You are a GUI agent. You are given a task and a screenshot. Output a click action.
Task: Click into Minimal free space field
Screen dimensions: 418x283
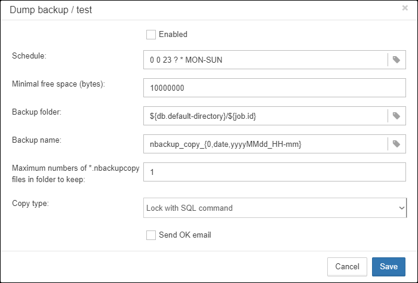click(x=275, y=88)
